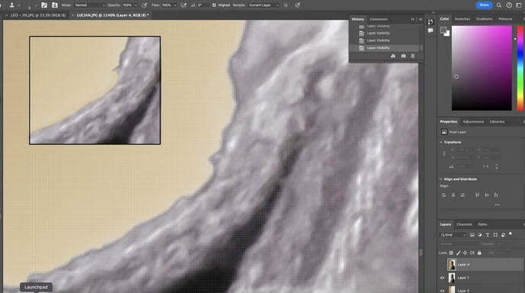Open the History panel menu icon
The height and width of the screenshot is (293, 525).
(x=421, y=19)
